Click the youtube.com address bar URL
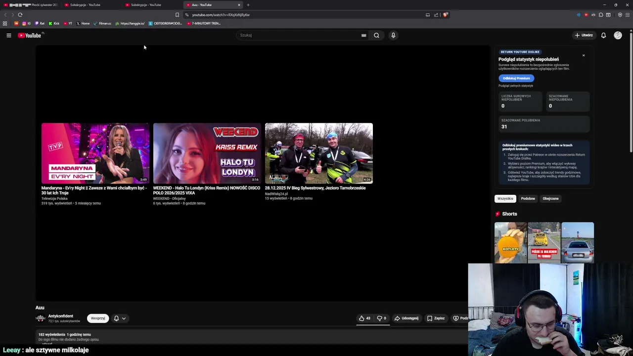Screen dimensions: 633x356 [221, 15]
